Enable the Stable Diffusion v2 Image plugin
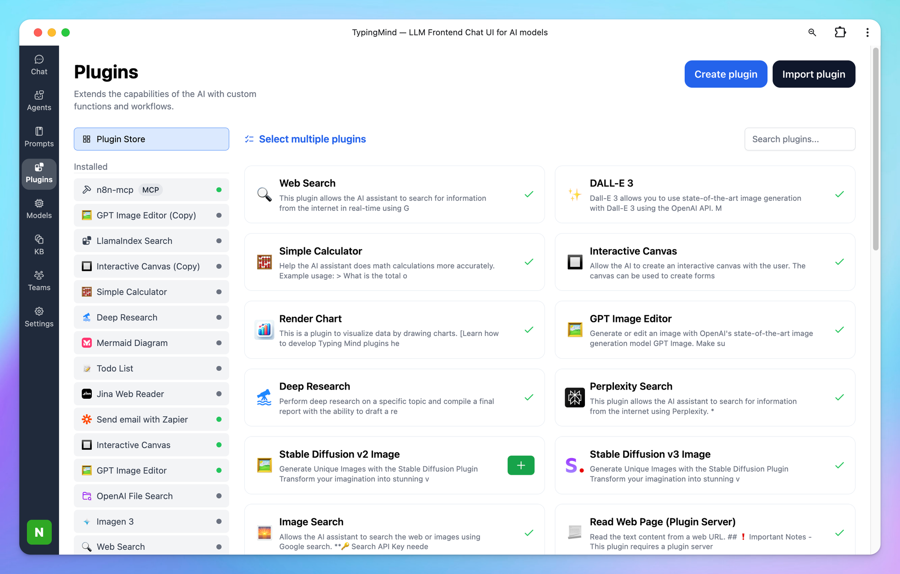This screenshot has width=900, height=574. pos(520,465)
